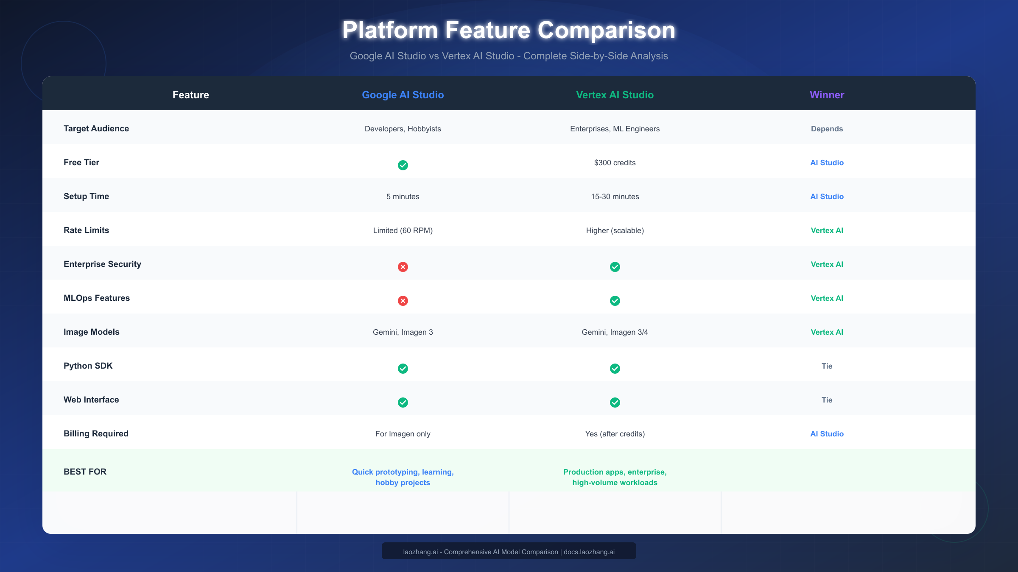Click Vertex AI Web Interface checkmark

[615, 403]
